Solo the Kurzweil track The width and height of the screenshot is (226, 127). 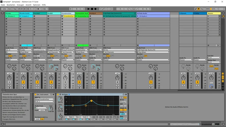pos(37,85)
